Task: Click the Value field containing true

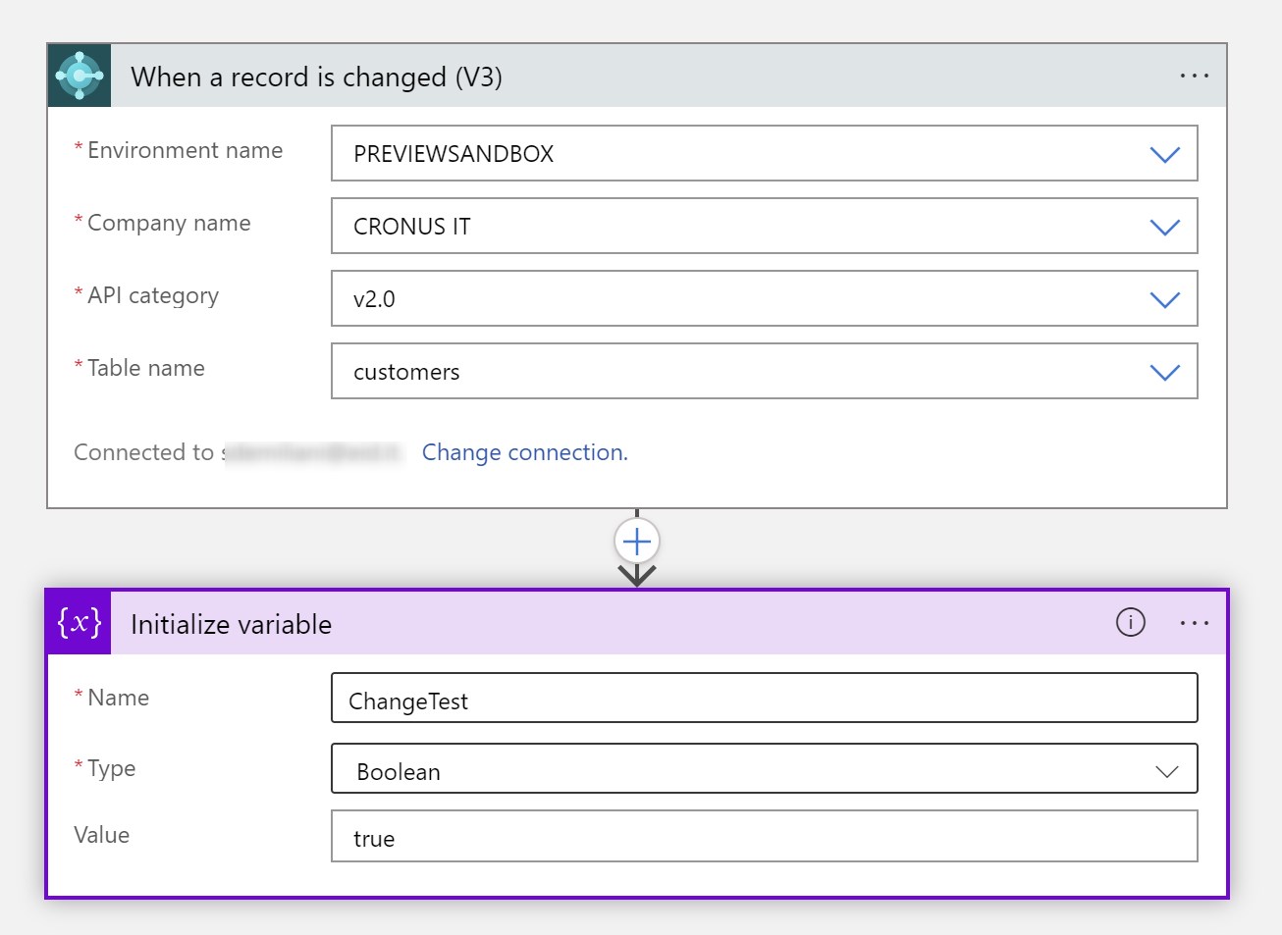Action: pos(764,837)
